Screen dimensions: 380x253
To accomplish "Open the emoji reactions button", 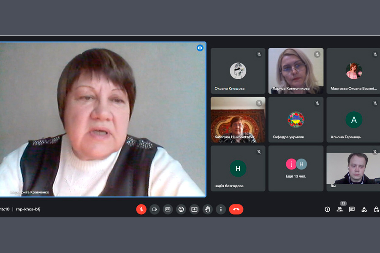I will (x=181, y=210).
